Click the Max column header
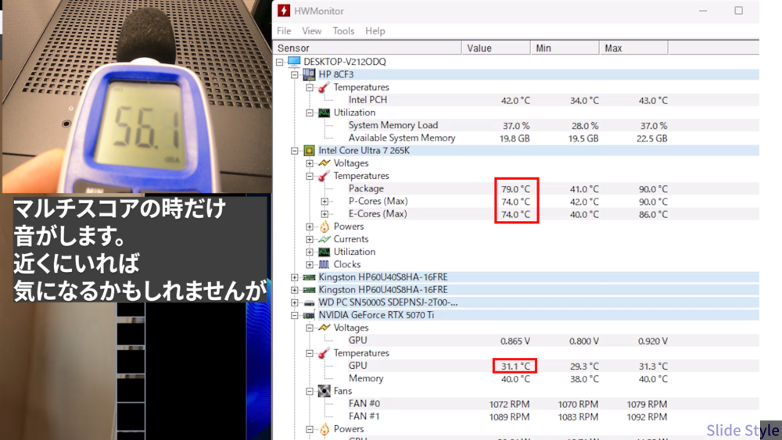The height and width of the screenshot is (440, 782). (633, 48)
